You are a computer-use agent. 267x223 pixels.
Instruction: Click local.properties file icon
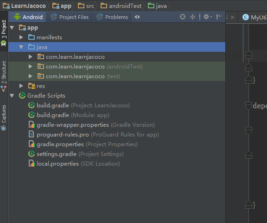[32, 163]
